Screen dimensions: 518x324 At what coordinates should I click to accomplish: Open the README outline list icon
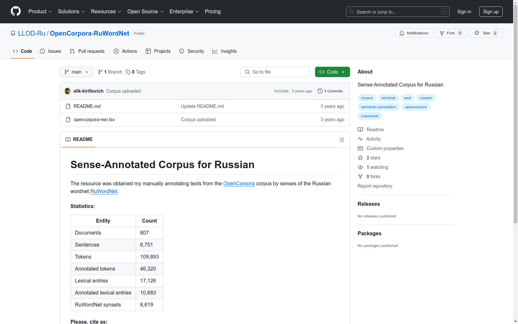click(341, 140)
